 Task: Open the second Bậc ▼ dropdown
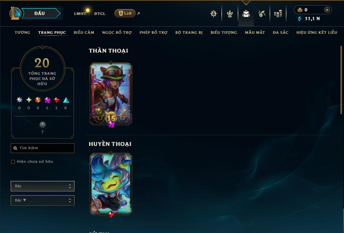43,200
